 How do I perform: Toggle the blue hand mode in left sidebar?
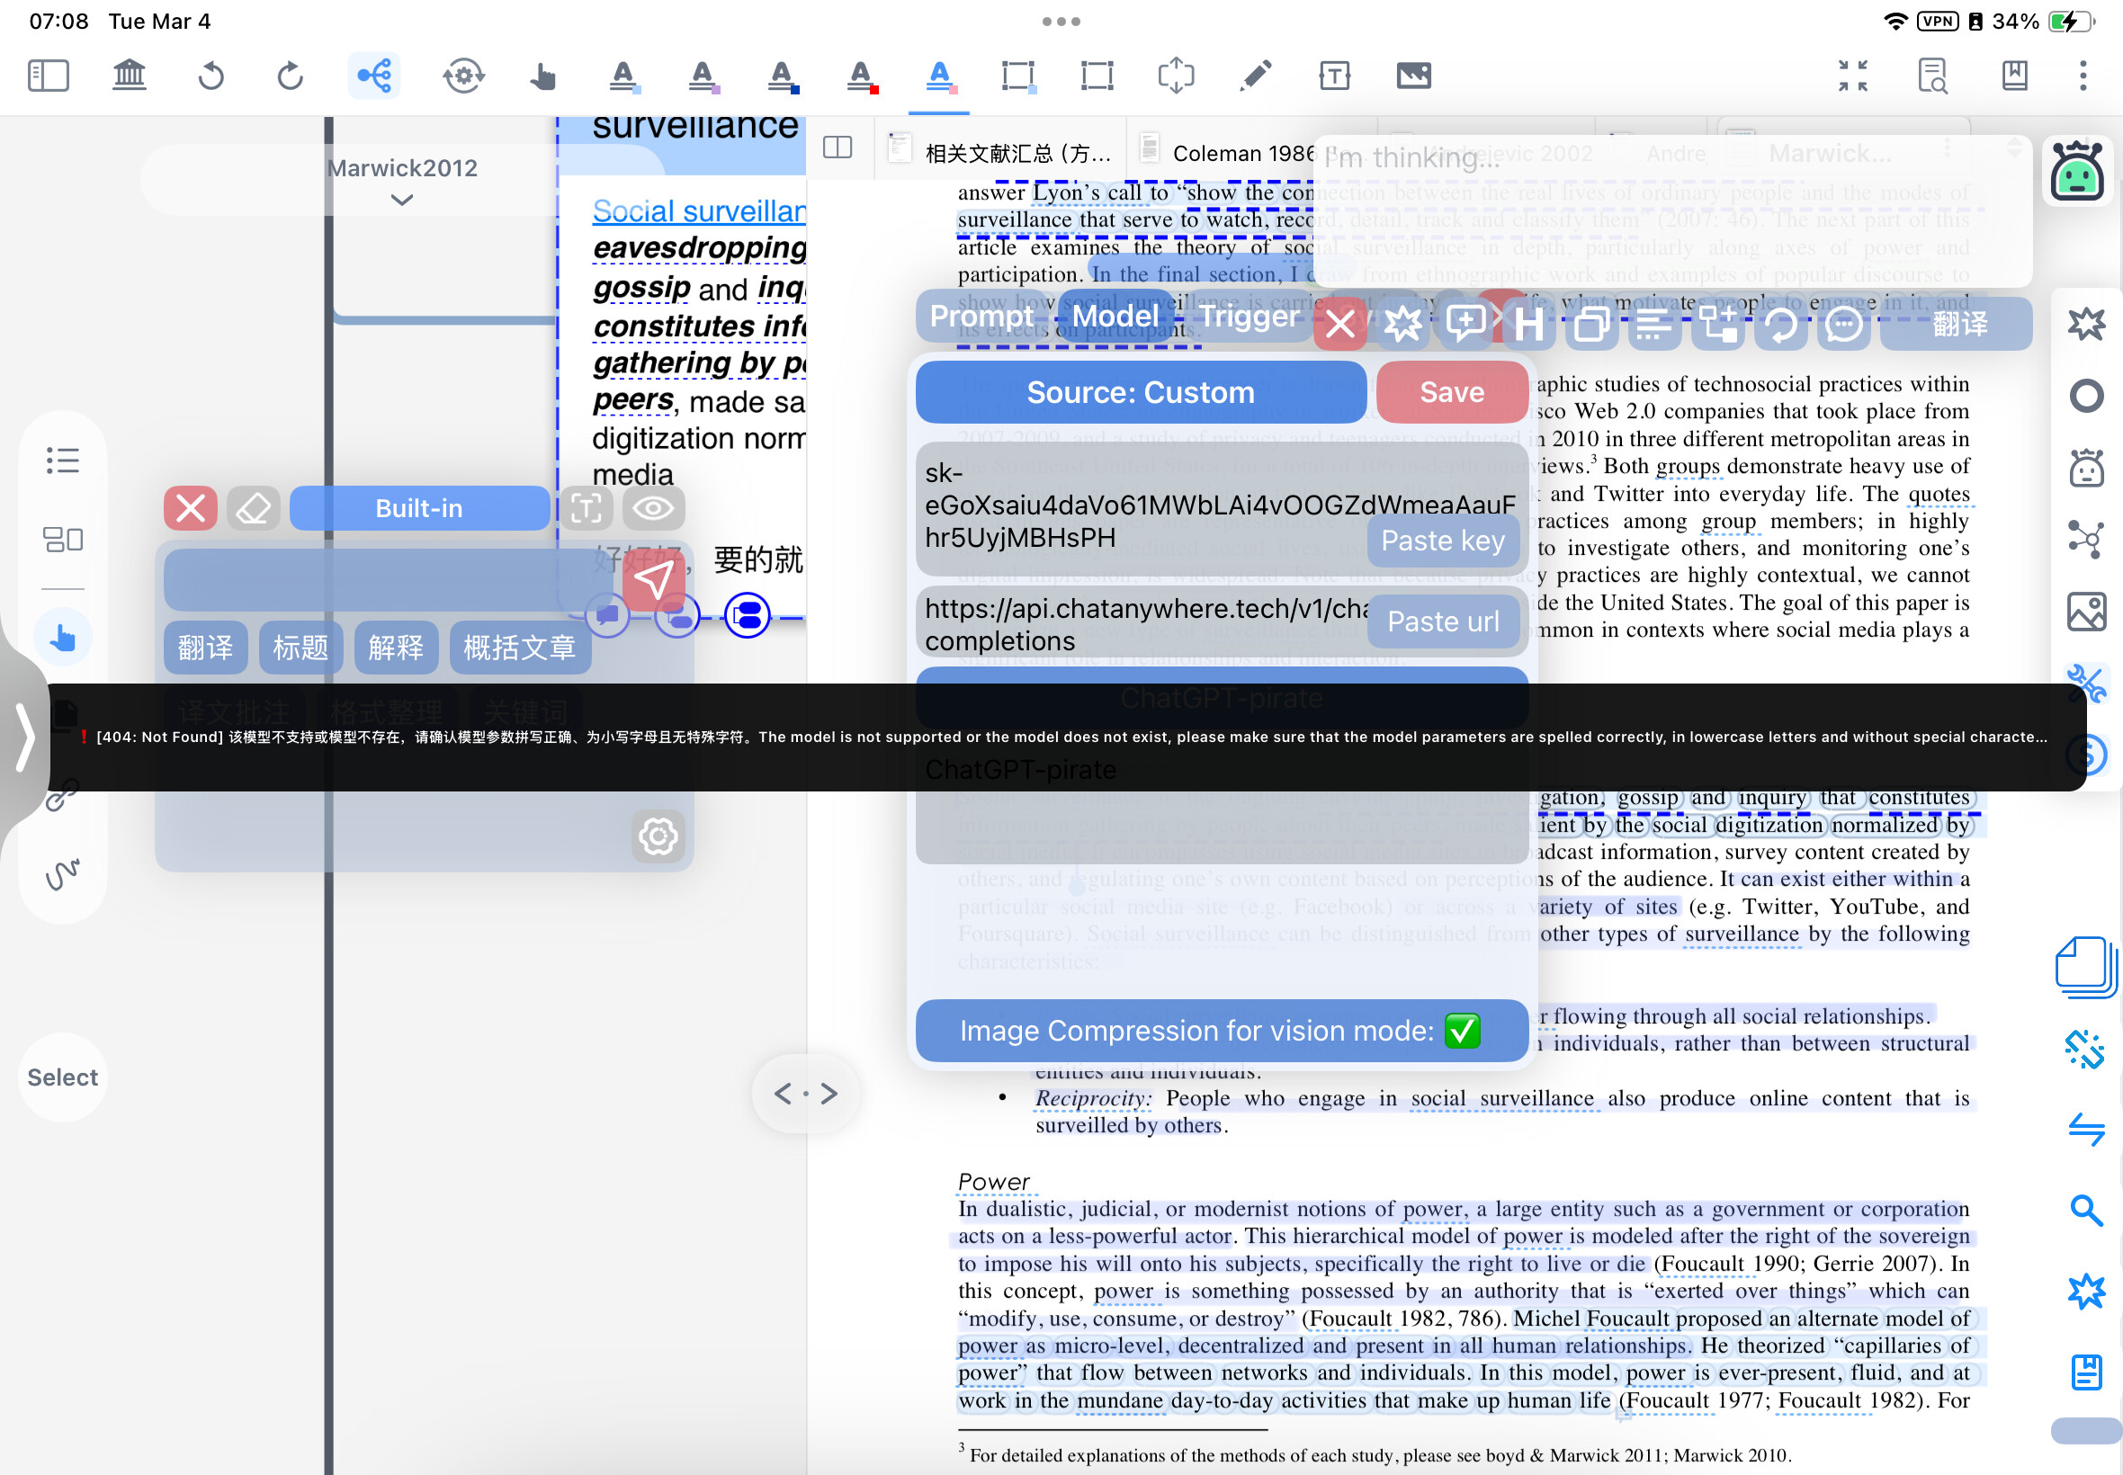point(62,637)
